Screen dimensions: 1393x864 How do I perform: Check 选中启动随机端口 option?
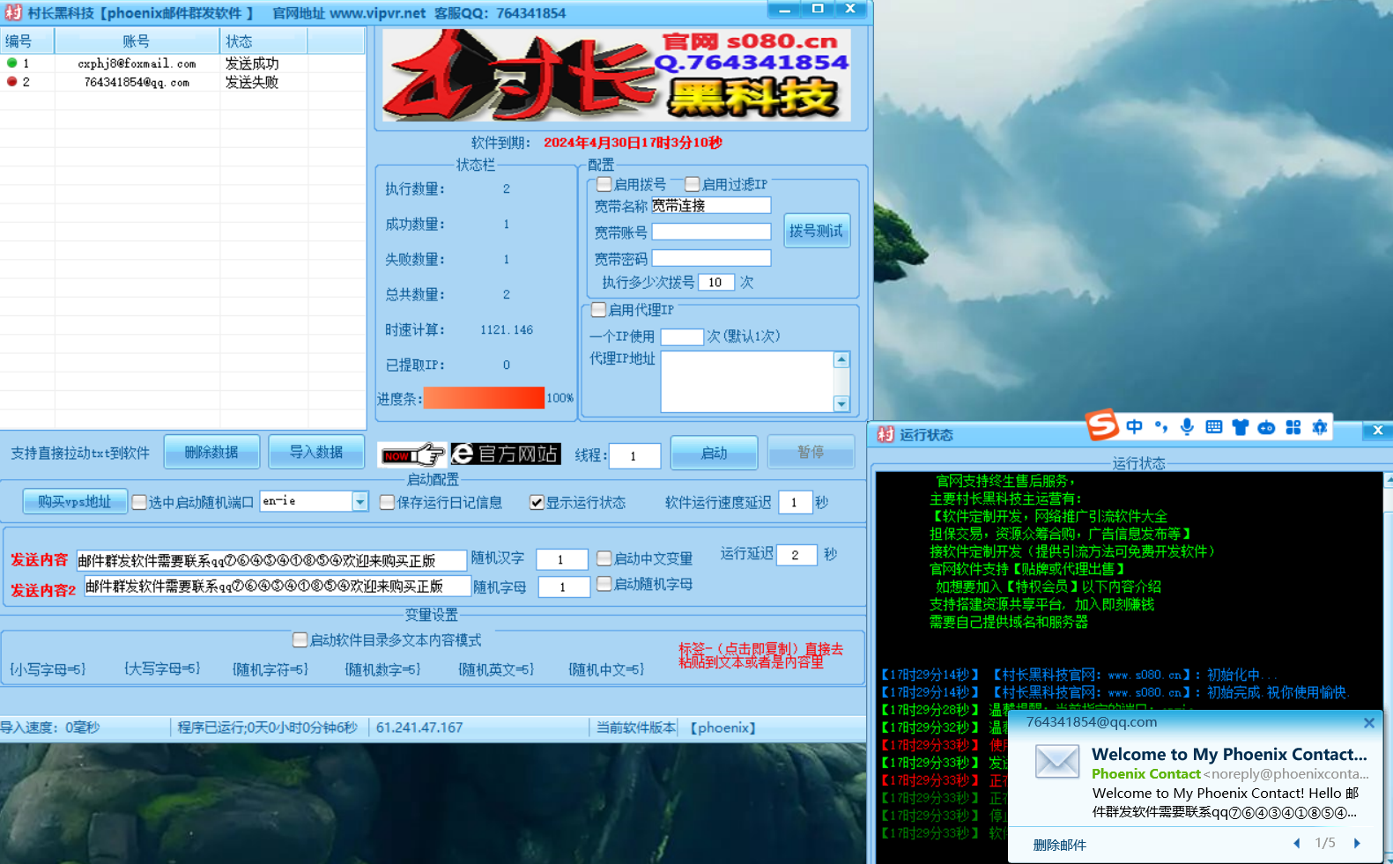pyautogui.click(x=139, y=502)
